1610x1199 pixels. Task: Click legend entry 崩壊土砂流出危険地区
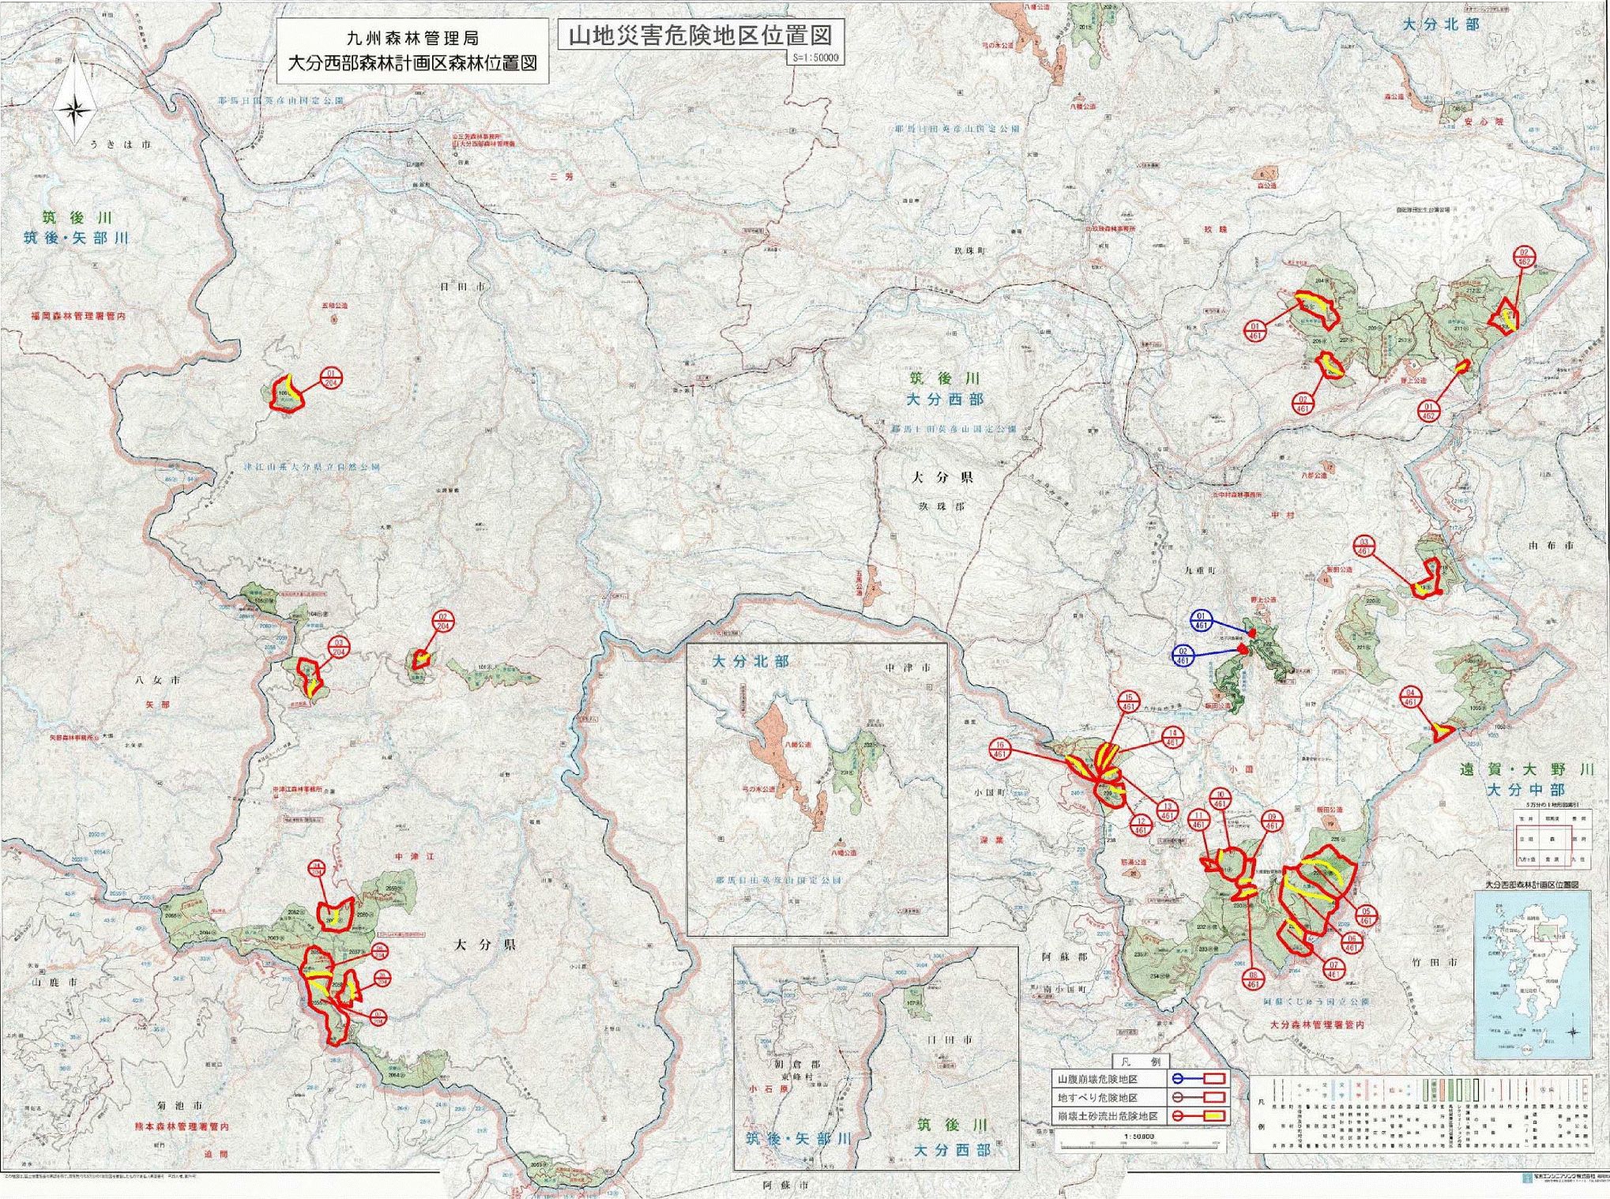tap(1108, 1117)
